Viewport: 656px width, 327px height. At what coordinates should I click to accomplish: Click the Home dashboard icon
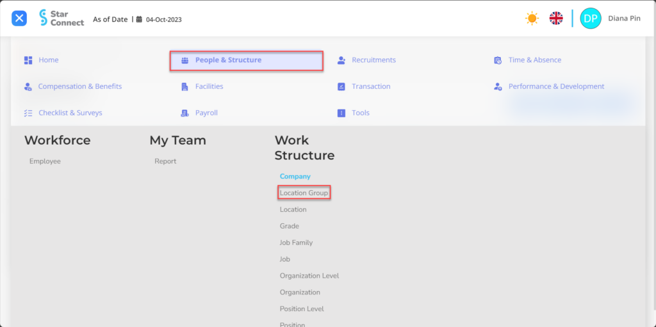28,60
